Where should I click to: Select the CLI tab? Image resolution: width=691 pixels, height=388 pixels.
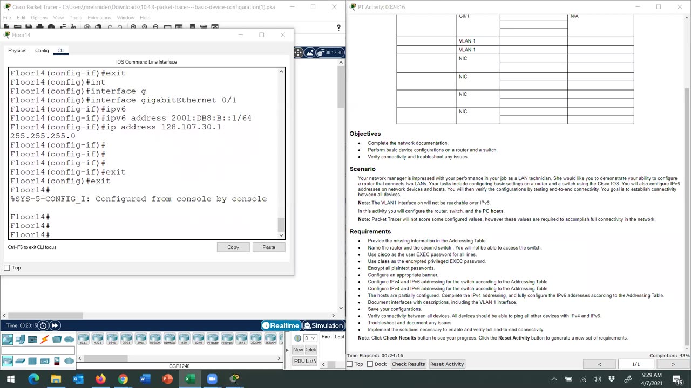61,50
